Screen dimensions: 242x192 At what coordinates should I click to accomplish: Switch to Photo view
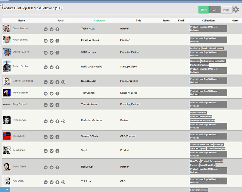click(x=226, y=10)
